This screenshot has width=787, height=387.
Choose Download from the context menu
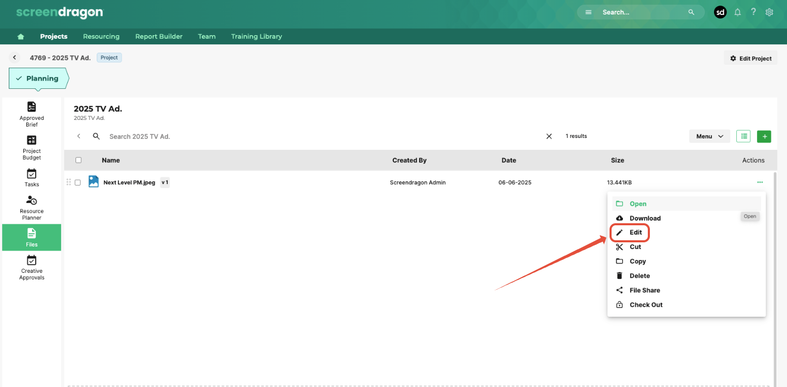pyautogui.click(x=687, y=218)
